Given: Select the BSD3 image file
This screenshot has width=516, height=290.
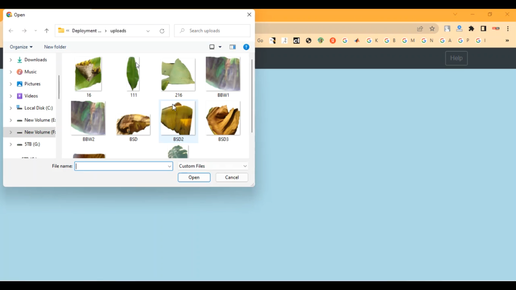Looking at the screenshot, I should point(223,121).
